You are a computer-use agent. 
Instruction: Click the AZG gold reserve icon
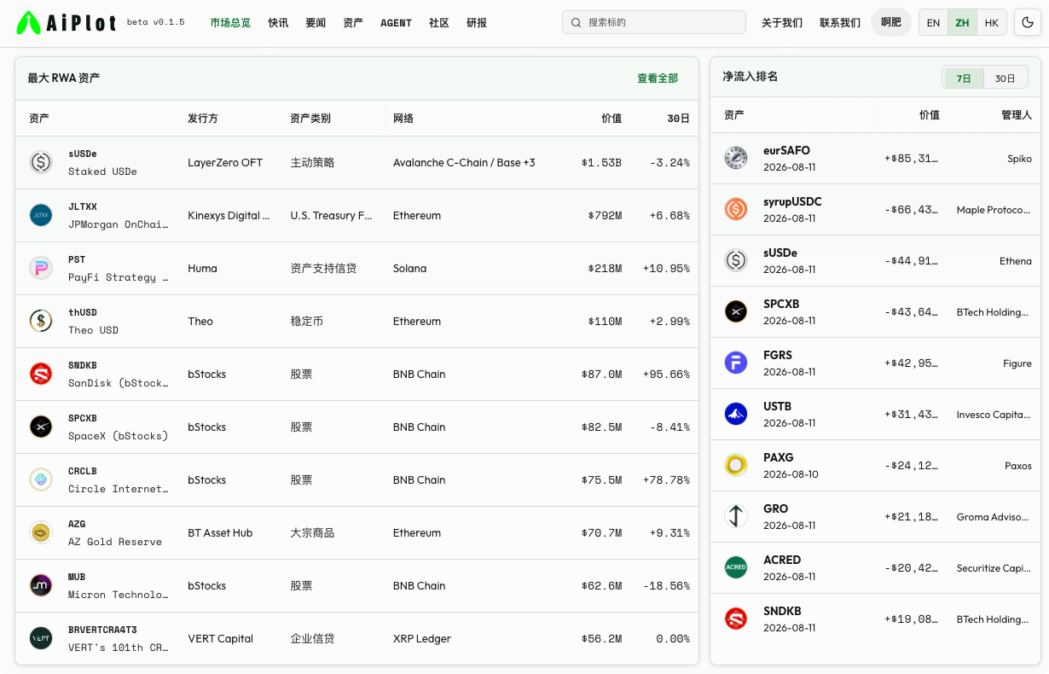[41, 532]
